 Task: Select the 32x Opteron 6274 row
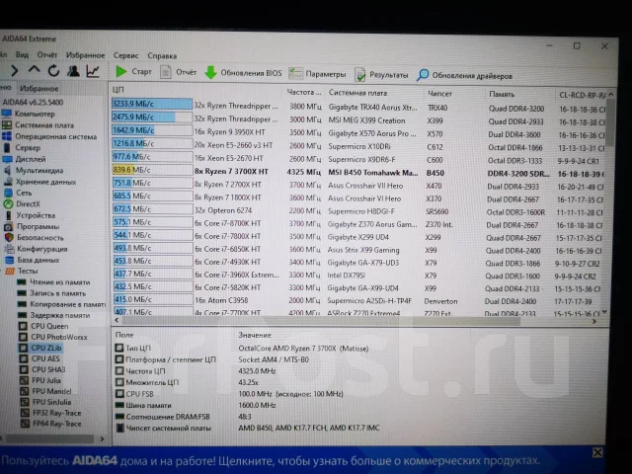(x=357, y=210)
